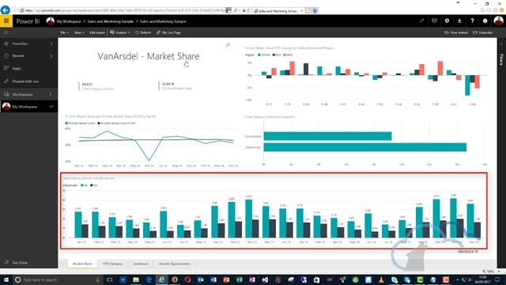Open the File menu dropdown

(65, 32)
